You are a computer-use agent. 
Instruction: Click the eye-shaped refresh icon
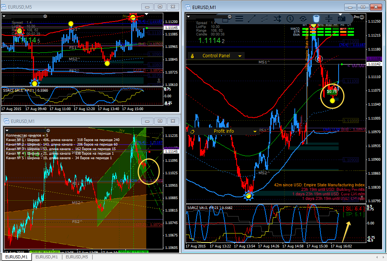tap(303, 19)
